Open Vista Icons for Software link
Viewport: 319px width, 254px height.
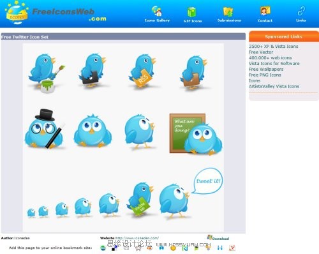point(274,64)
